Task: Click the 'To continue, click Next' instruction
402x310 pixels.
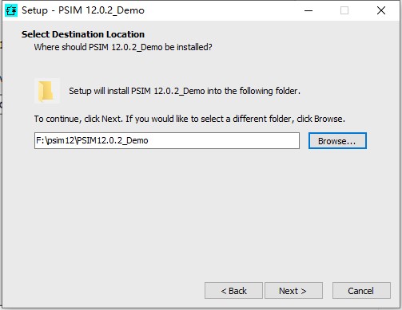Action: pos(189,119)
